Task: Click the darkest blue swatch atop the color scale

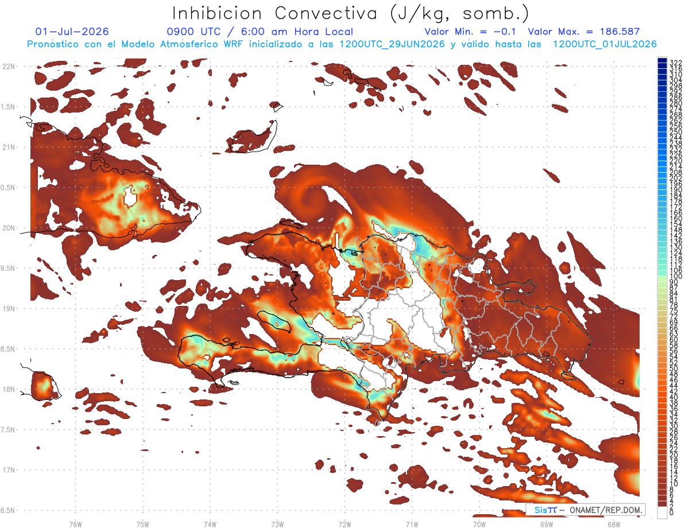Action: pyautogui.click(x=663, y=60)
